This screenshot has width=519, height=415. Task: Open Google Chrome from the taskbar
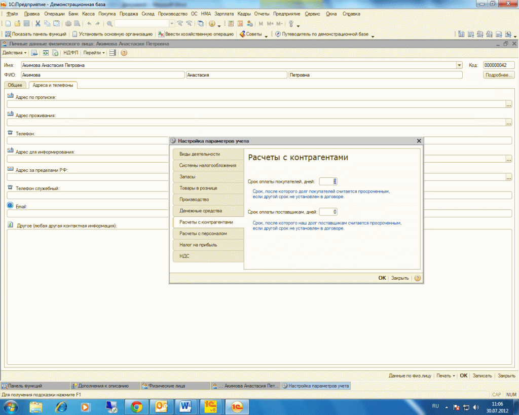pyautogui.click(x=136, y=406)
